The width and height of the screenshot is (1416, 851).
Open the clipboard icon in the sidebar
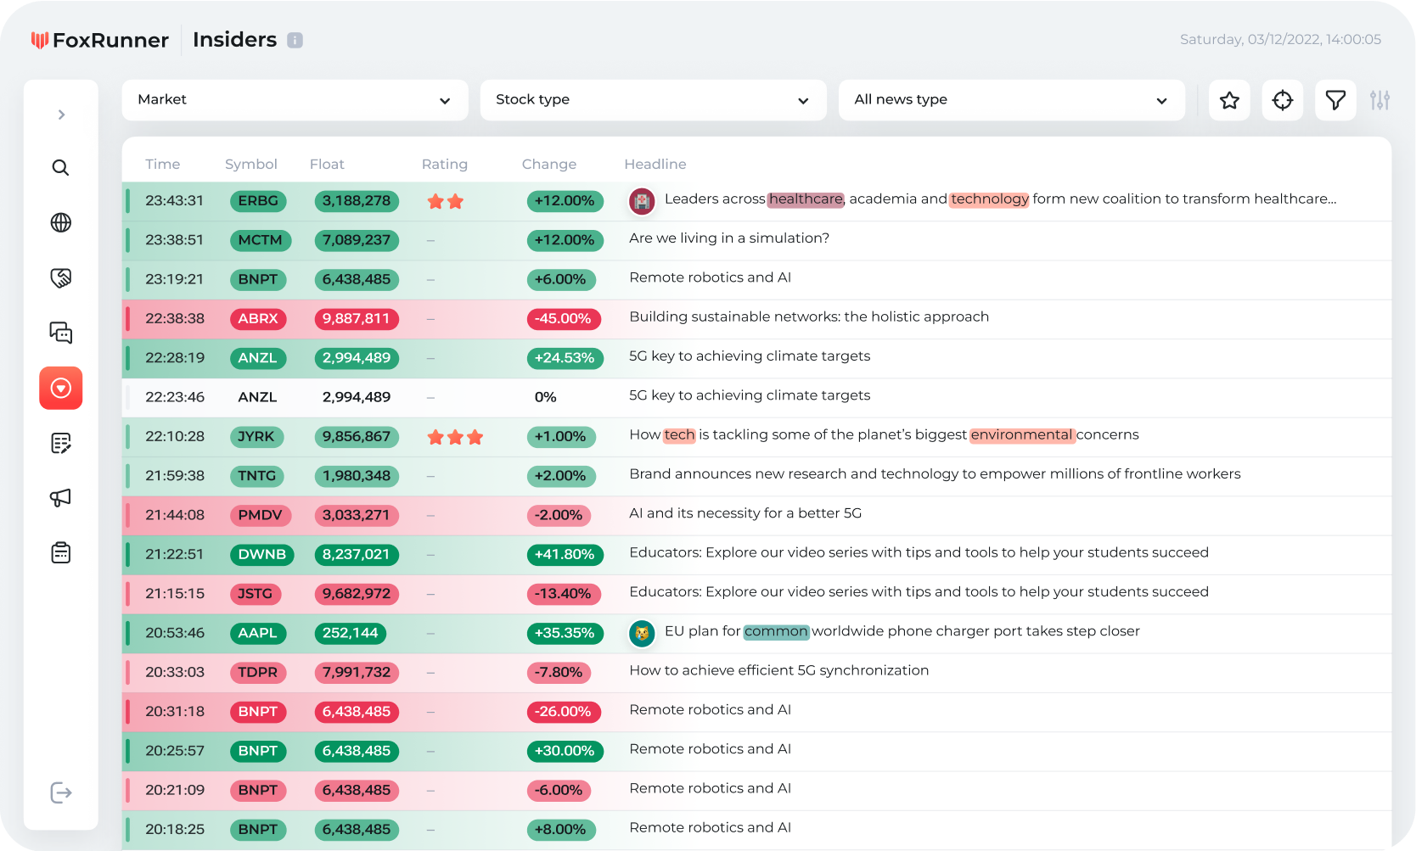click(x=60, y=552)
